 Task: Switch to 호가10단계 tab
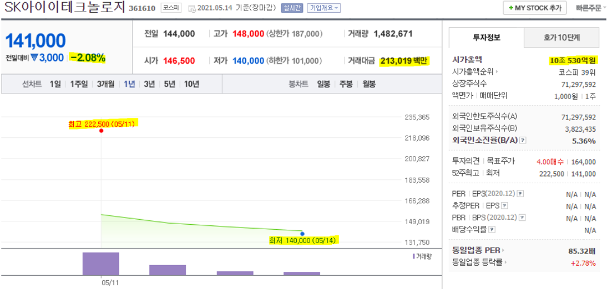[562, 38]
